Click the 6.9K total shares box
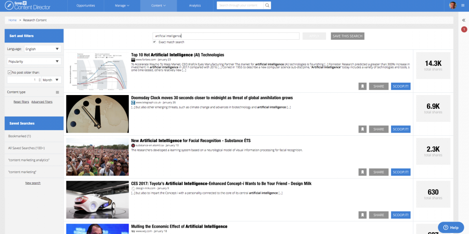469x234 pixels. coord(433,108)
